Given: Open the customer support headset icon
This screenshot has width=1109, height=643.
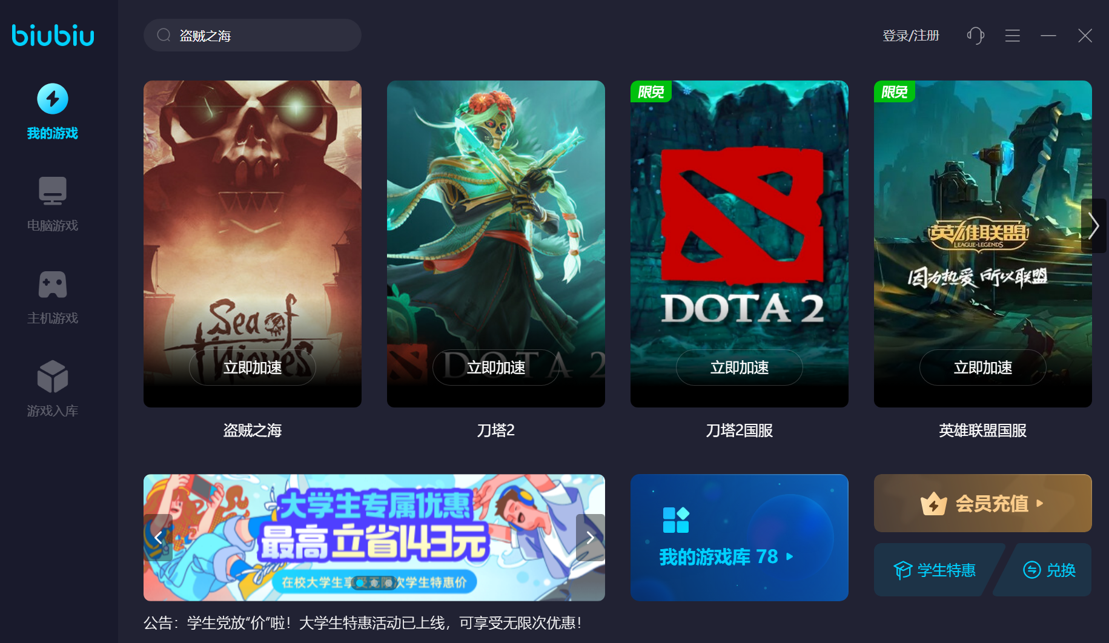Looking at the screenshot, I should coord(975,36).
